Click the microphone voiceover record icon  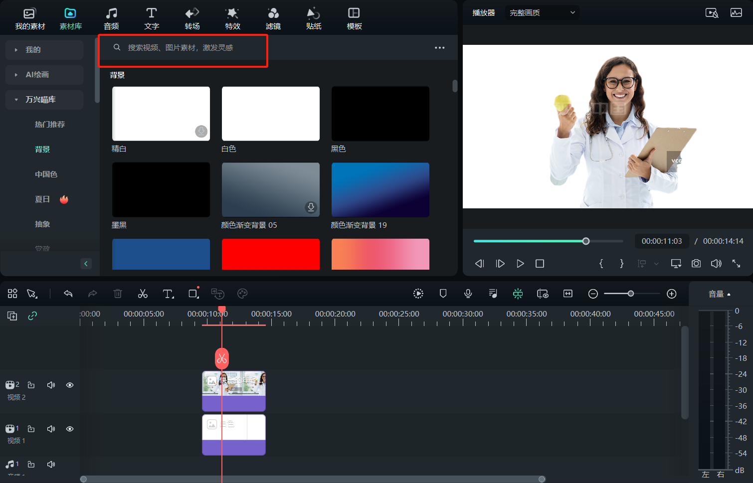(468, 294)
